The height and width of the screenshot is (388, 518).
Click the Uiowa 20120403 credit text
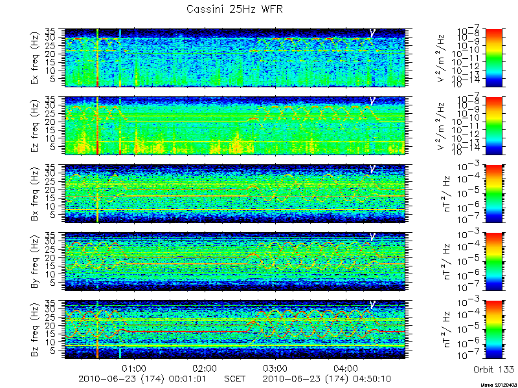(499, 385)
